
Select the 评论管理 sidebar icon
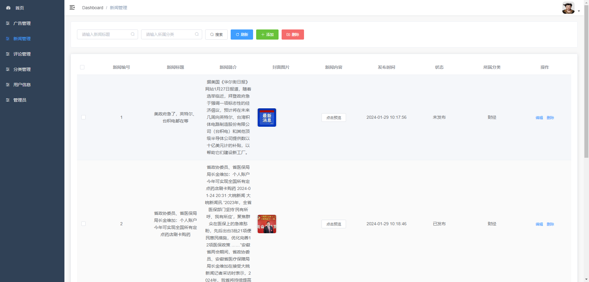[8, 54]
